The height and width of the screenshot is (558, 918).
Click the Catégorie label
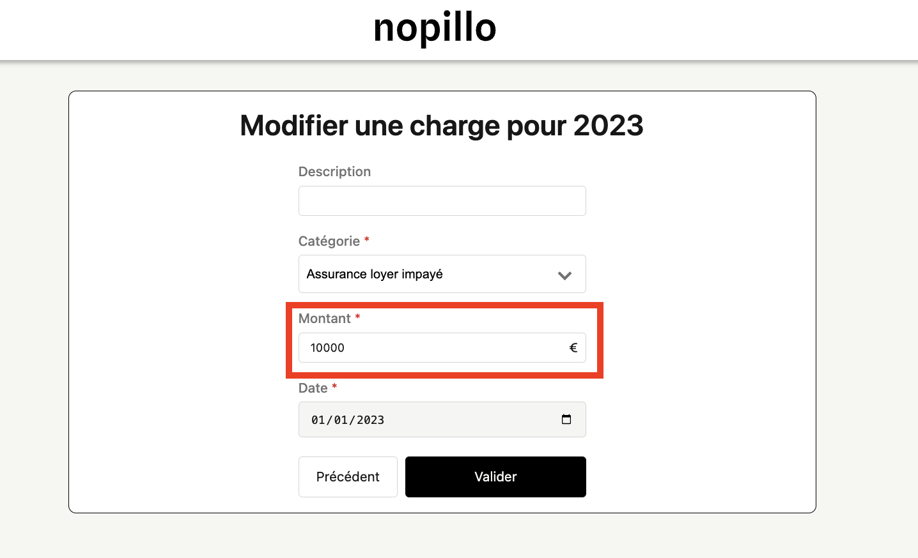coord(329,241)
